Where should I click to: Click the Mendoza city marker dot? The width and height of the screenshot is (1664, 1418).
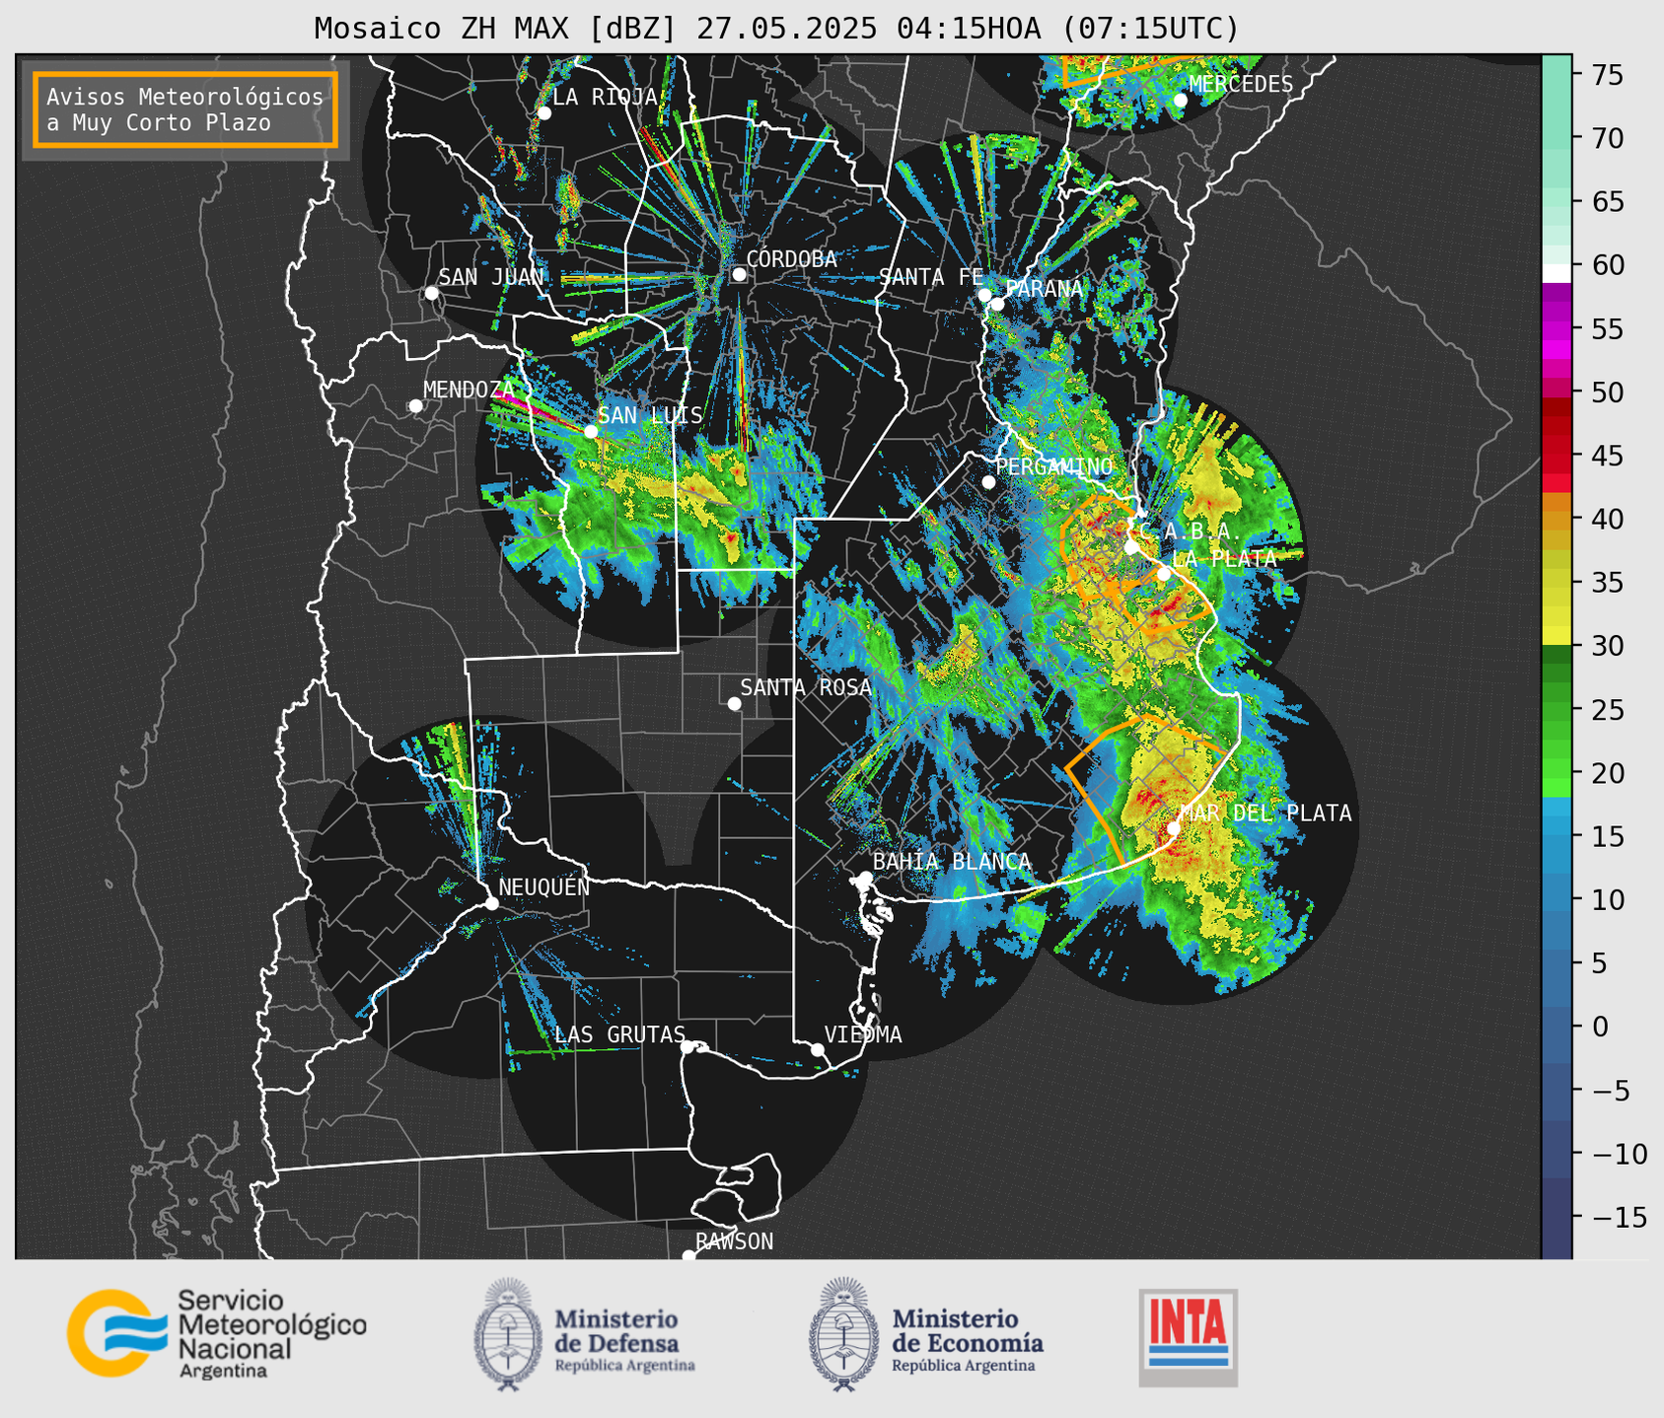415,406
